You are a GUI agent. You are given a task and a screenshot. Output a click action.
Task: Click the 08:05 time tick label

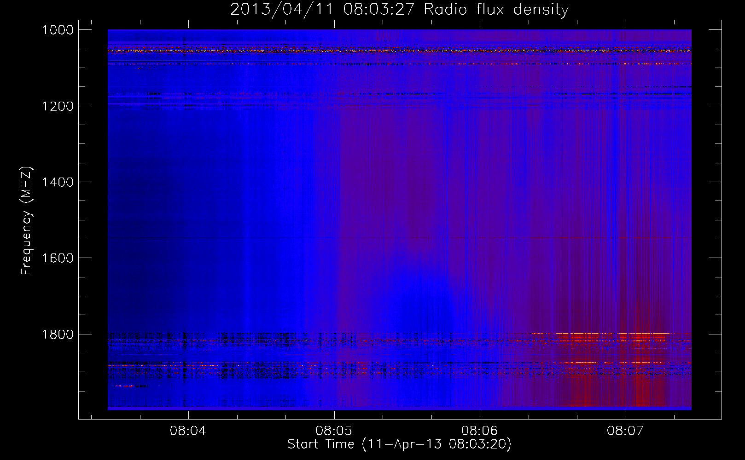(334, 431)
